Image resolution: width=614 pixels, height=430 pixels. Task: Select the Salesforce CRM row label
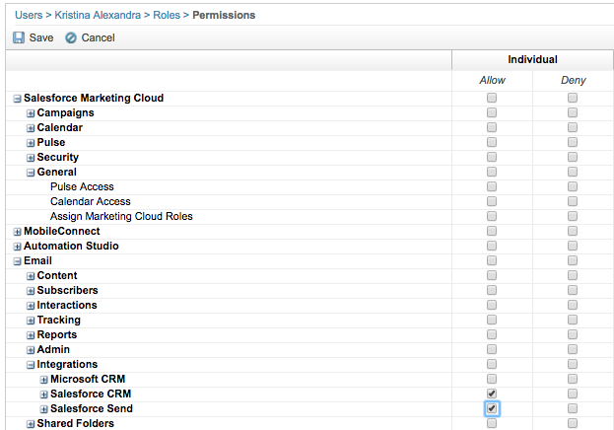tap(91, 394)
